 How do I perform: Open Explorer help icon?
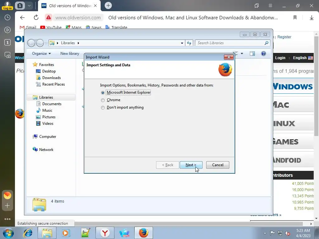coord(264,54)
